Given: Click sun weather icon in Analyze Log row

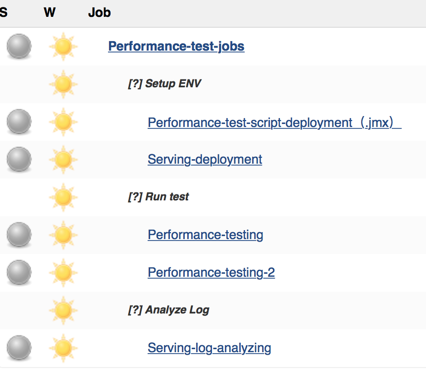Looking at the screenshot, I should pos(63,311).
